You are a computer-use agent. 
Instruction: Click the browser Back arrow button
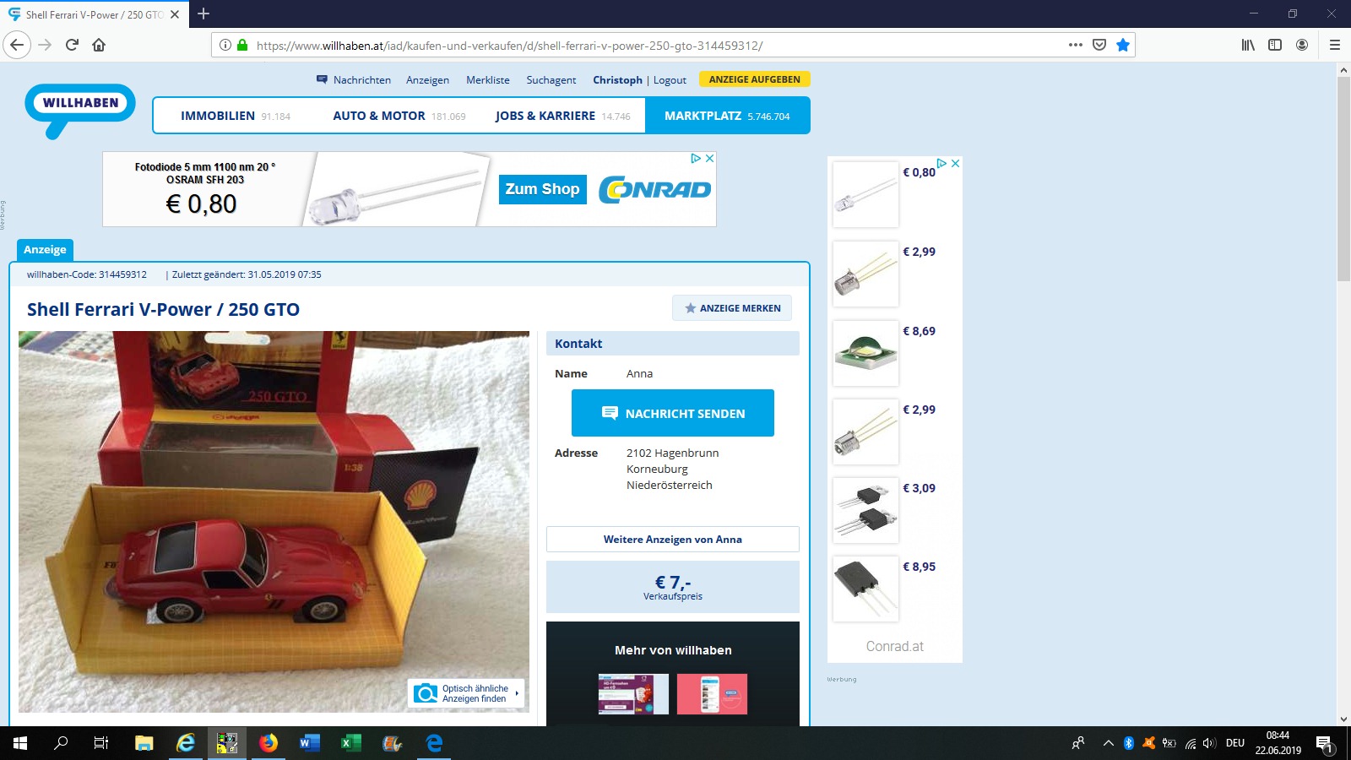point(17,45)
